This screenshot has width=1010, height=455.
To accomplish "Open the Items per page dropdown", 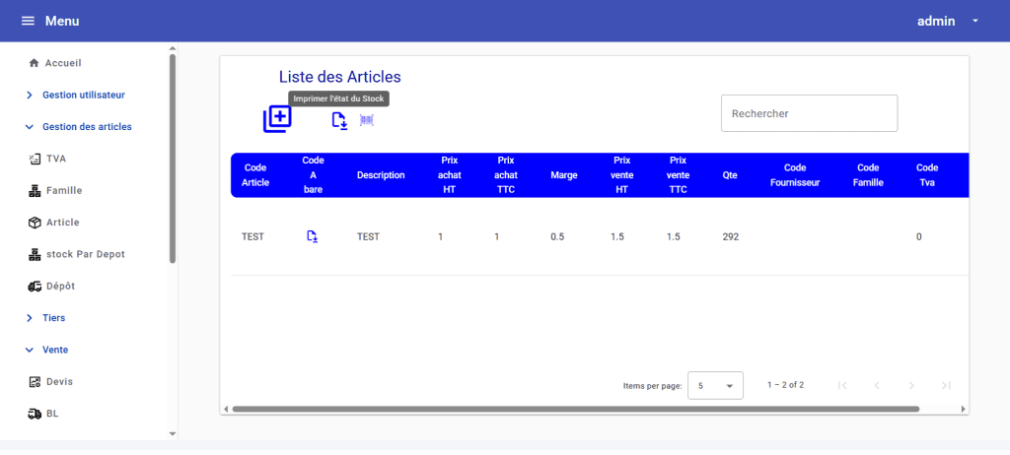I will coord(715,386).
